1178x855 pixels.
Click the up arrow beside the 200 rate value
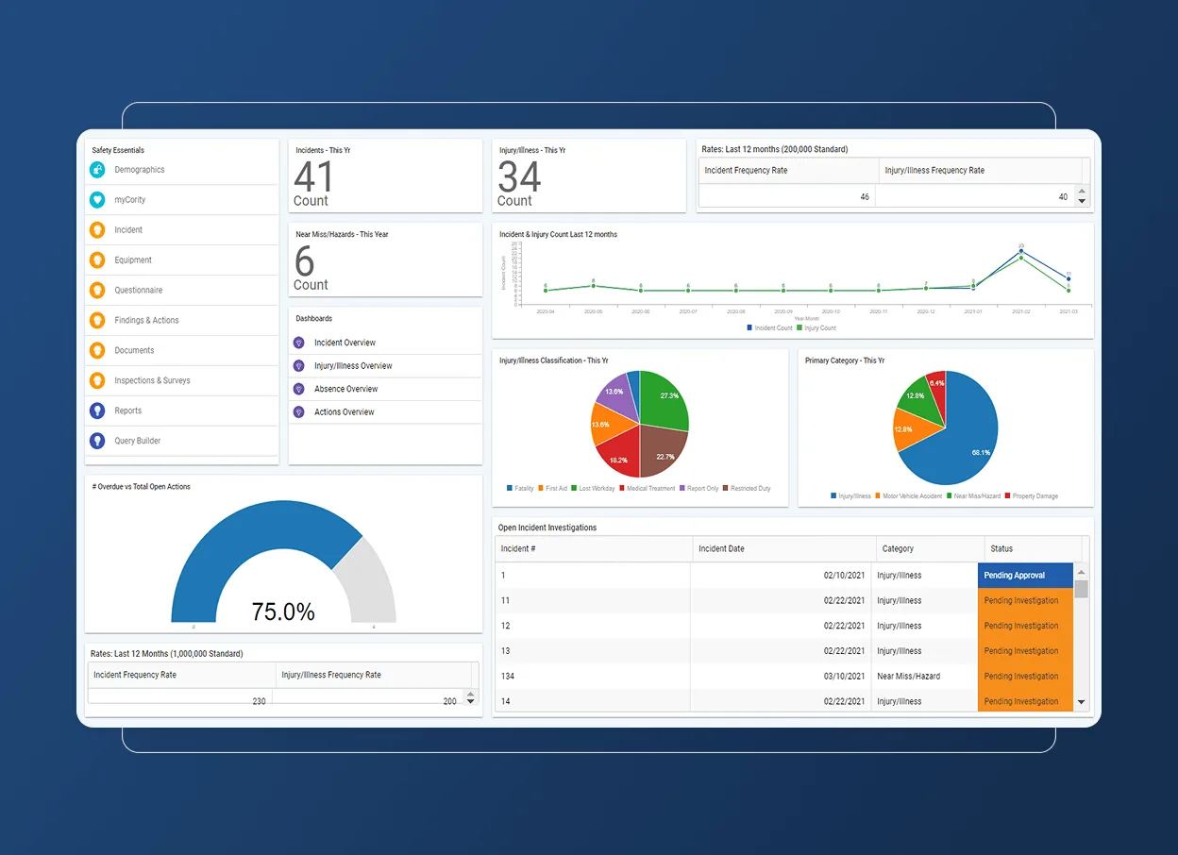coord(469,693)
